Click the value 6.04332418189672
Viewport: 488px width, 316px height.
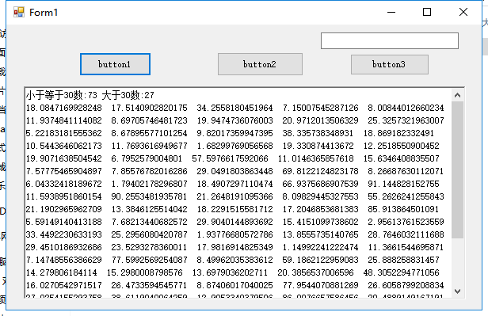(64, 184)
